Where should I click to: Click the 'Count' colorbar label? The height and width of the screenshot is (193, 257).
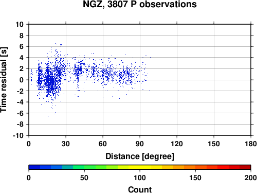[140, 189]
